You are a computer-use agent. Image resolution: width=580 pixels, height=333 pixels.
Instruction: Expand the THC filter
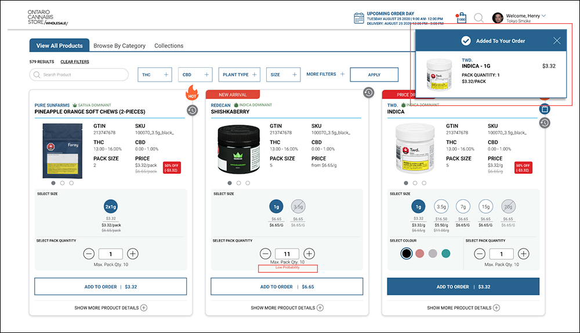point(155,75)
